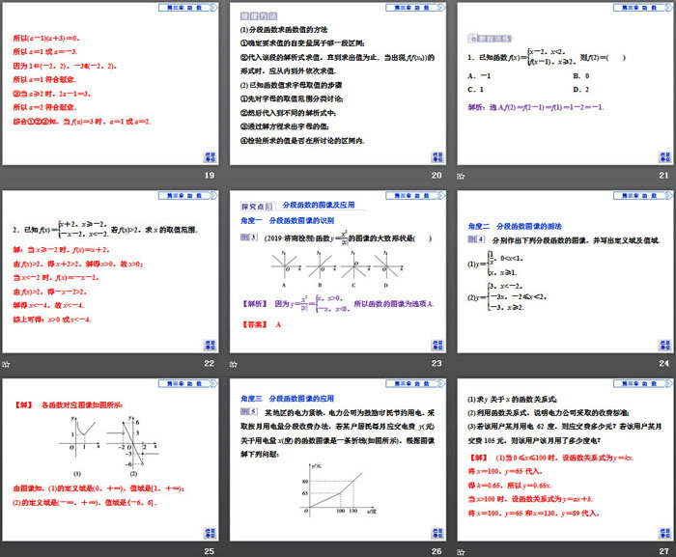Click slide number label 21
The width and height of the screenshot is (676, 557).
coord(664,176)
